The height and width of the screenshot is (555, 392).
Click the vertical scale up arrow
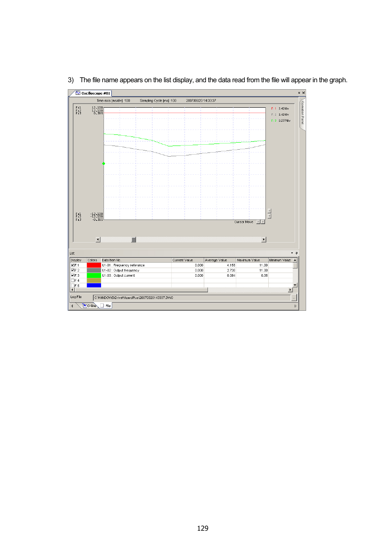[270, 211]
